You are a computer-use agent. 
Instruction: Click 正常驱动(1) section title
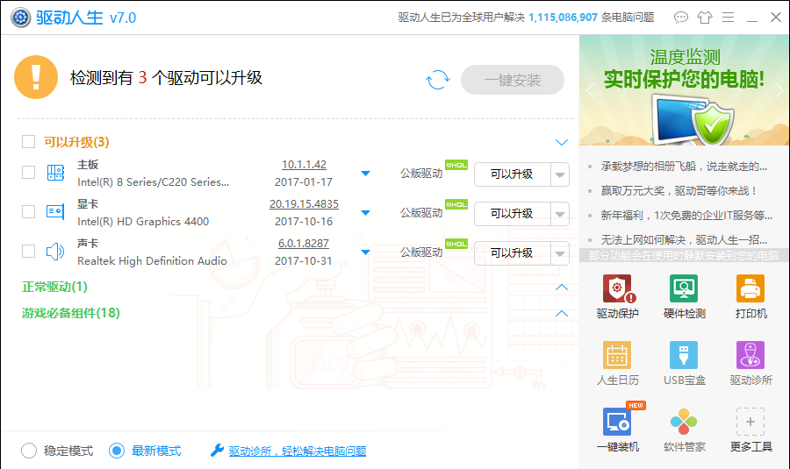55,287
